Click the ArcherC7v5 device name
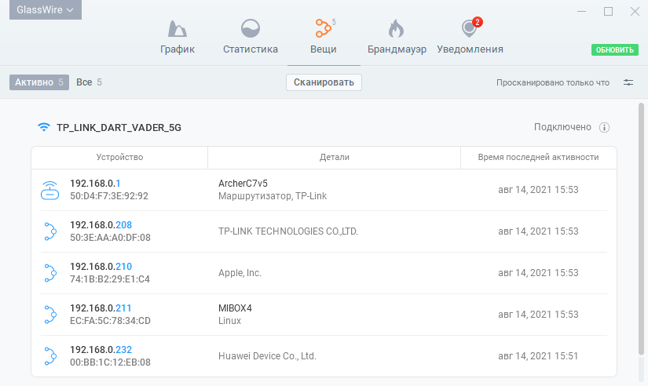This screenshot has height=386, width=648. click(x=243, y=184)
